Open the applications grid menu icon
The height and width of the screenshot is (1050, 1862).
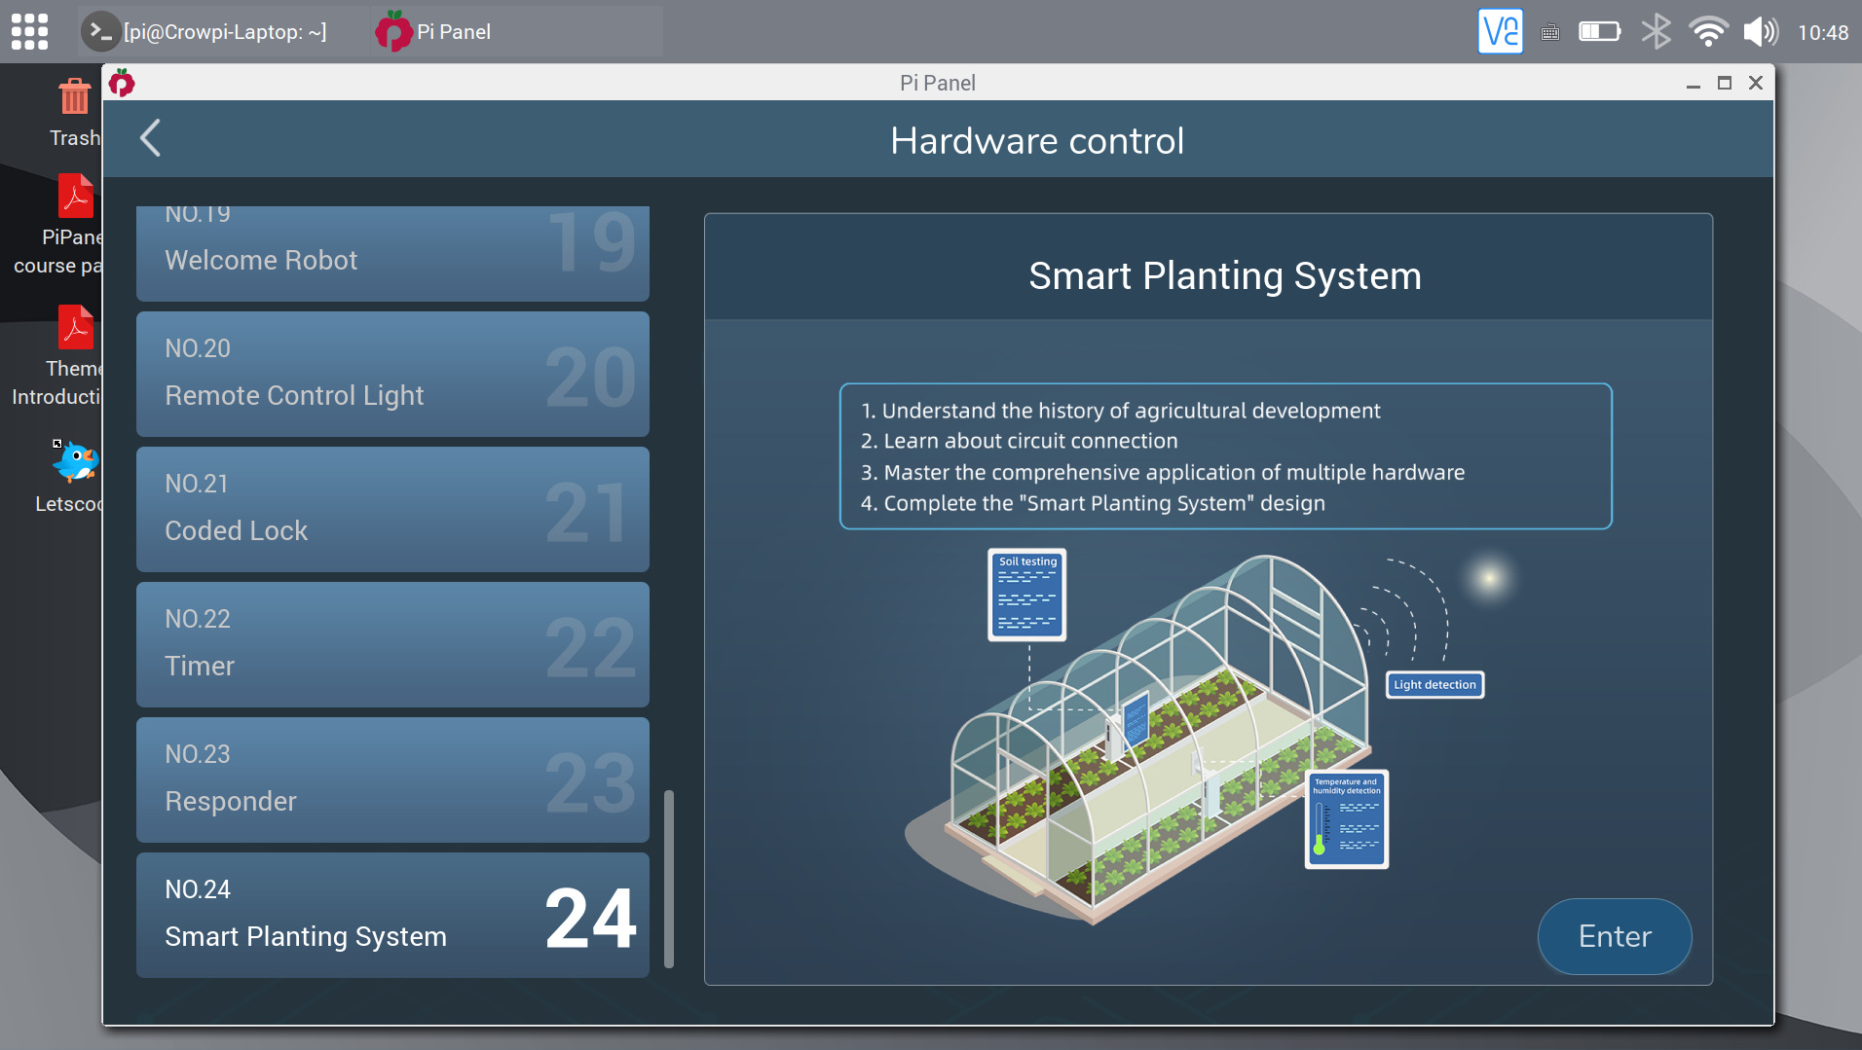29,32
